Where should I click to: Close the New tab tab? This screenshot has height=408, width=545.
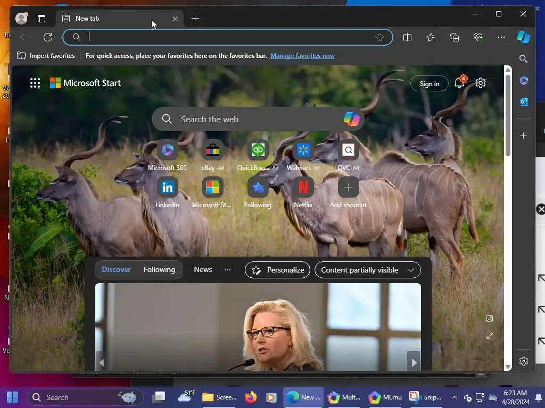(175, 19)
